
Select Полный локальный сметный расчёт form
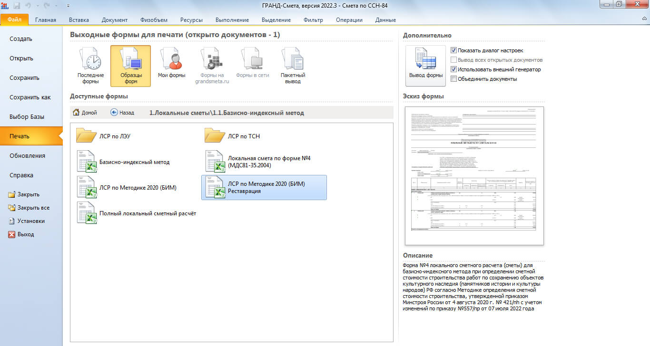136,213
